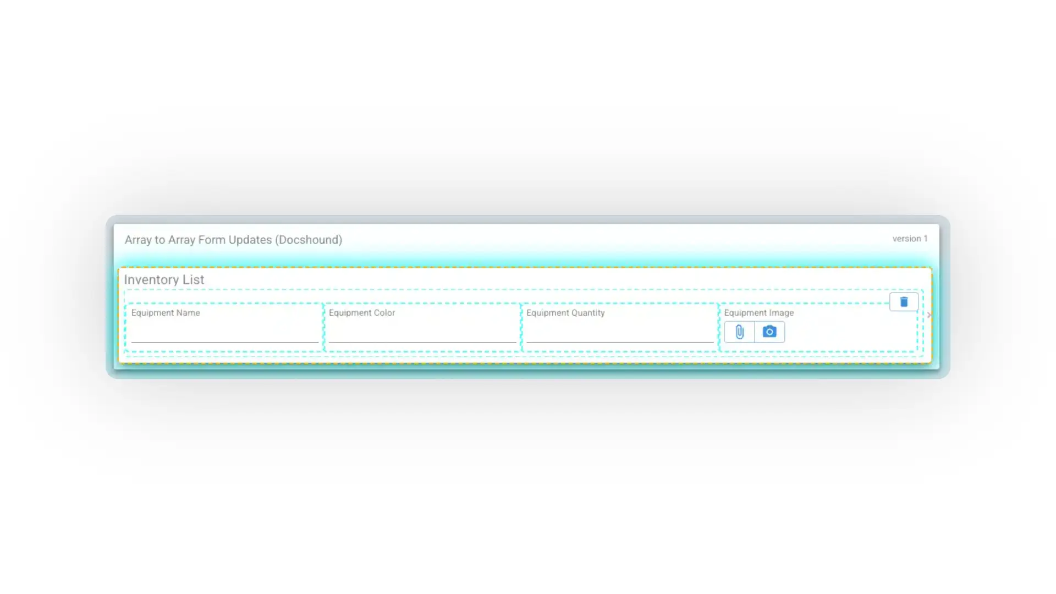
Task: Delete the inventory row with trash icon
Action: [x=904, y=302]
